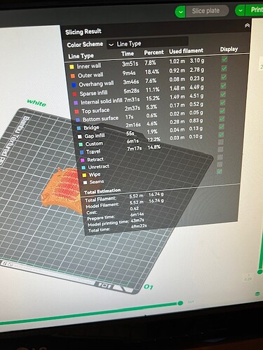Click the Wipe yellow color swatch
Screen dimensions: 263x350
pos(84,175)
